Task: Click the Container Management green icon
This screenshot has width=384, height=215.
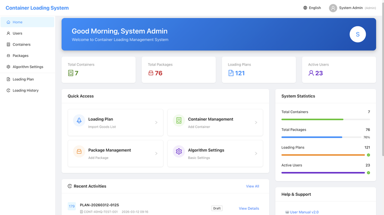Action: coord(179,121)
